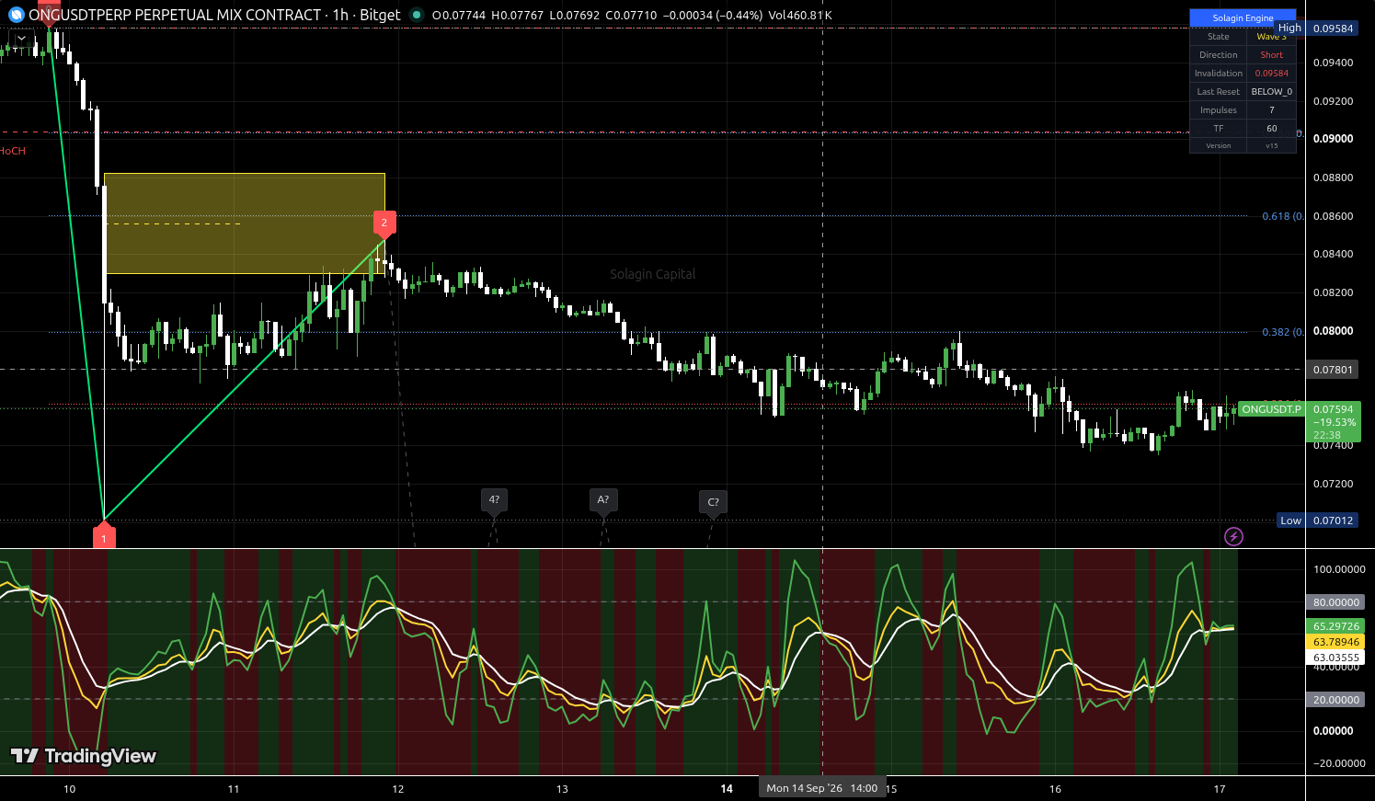1375x801 pixels.
Task: Click the Invalidation 0.09584 value
Action: tap(1271, 74)
